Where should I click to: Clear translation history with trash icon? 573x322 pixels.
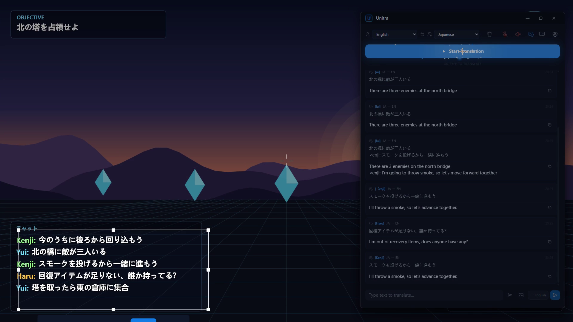click(489, 34)
